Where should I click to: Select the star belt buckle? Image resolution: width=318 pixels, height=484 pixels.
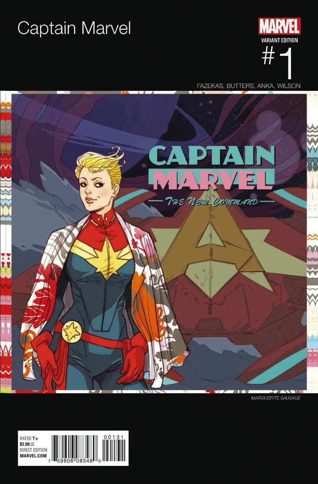[x=73, y=331]
